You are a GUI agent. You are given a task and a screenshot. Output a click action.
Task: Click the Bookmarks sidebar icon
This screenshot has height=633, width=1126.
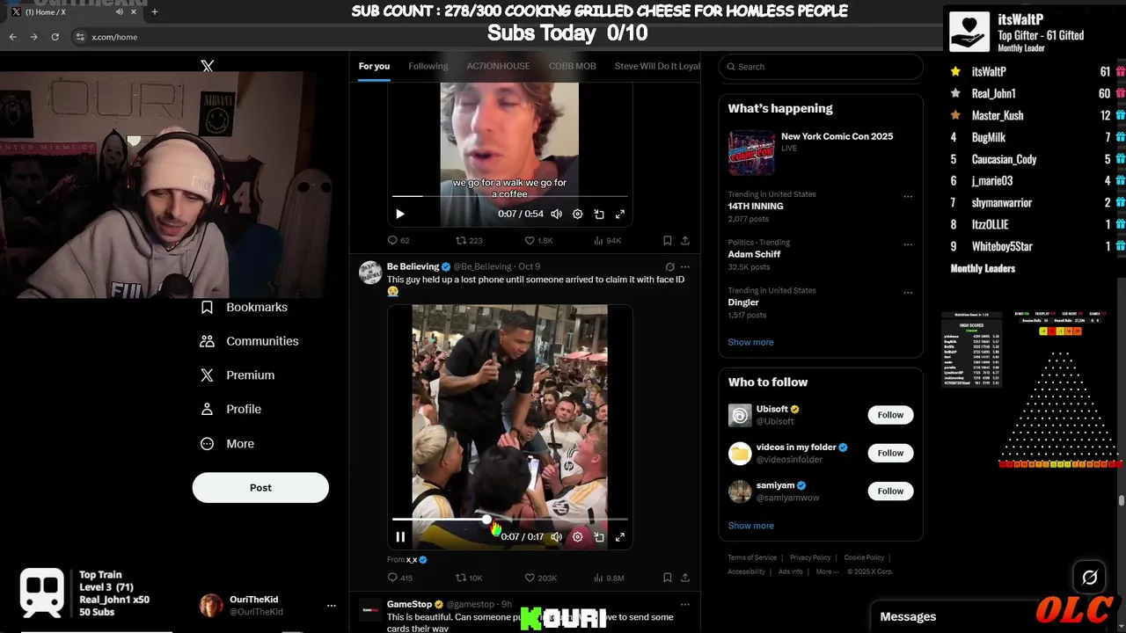pyautogui.click(x=208, y=307)
